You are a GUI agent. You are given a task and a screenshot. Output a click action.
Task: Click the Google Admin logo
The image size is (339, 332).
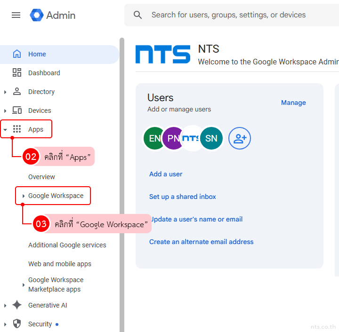(53, 15)
